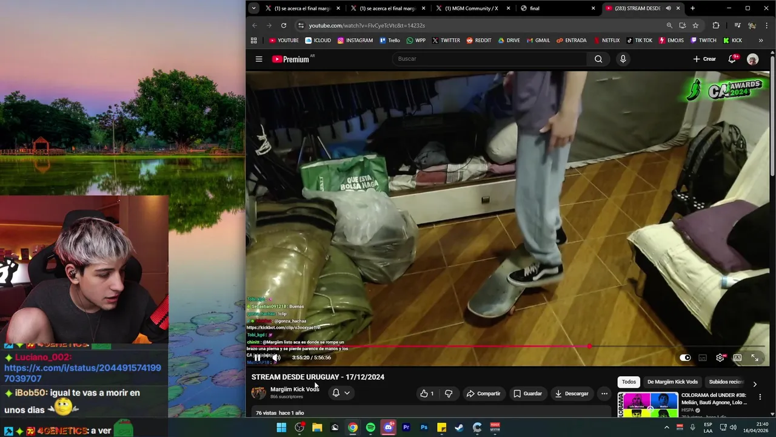Show hidden system tray icons chevron
The width and height of the screenshot is (776, 437).
point(667,428)
